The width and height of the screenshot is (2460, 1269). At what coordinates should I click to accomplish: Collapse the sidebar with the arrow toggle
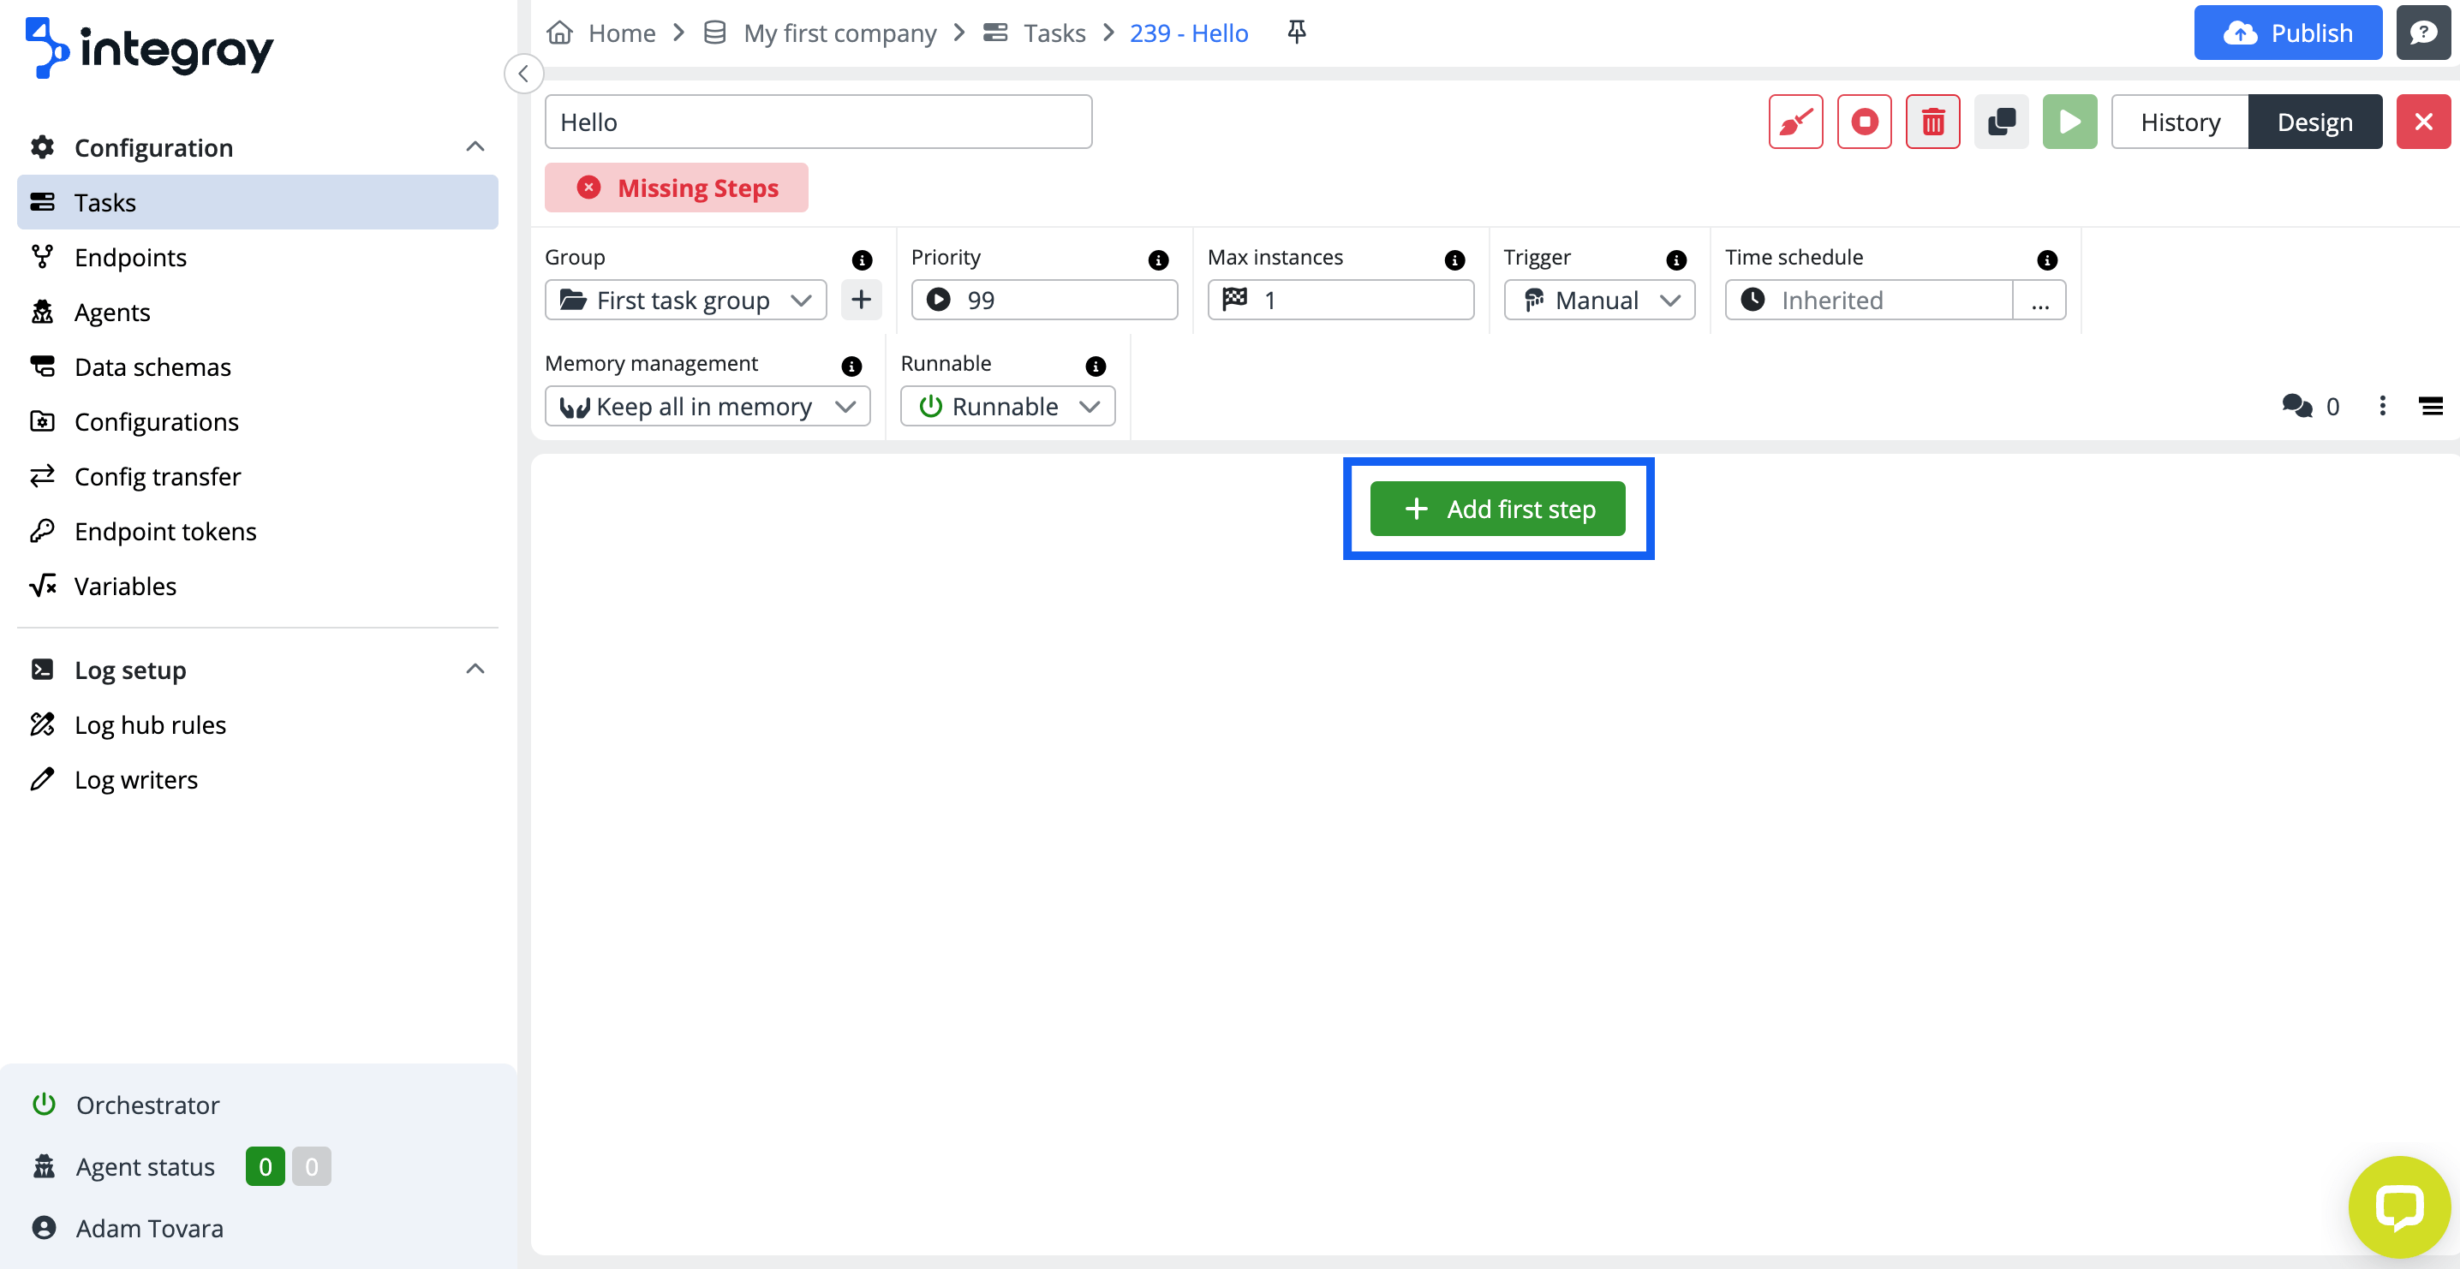(523, 74)
